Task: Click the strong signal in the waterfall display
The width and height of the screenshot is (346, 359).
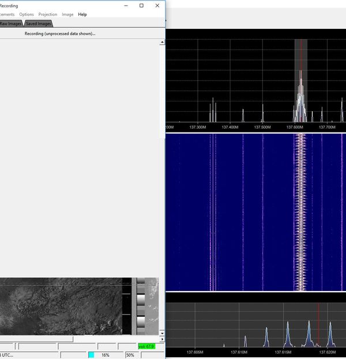Action: tap(300, 213)
